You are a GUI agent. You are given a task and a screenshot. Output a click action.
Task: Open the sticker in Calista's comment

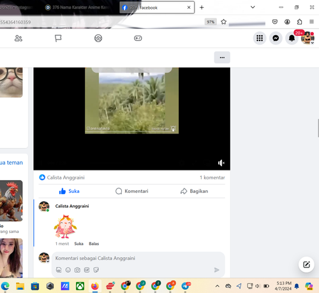pos(65,227)
